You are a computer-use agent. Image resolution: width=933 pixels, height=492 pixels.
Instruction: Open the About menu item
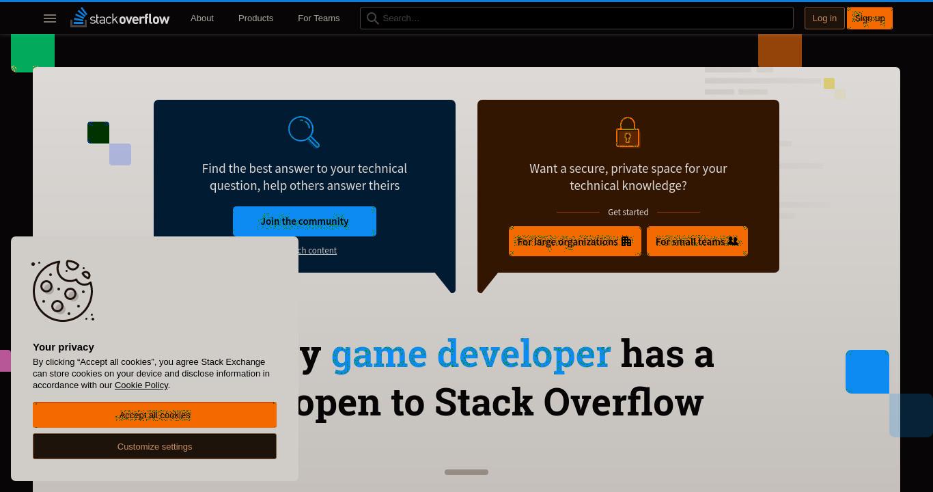[202, 18]
